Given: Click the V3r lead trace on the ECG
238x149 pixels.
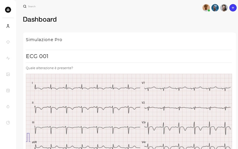Looking at the screenshot, I should point(187,128).
